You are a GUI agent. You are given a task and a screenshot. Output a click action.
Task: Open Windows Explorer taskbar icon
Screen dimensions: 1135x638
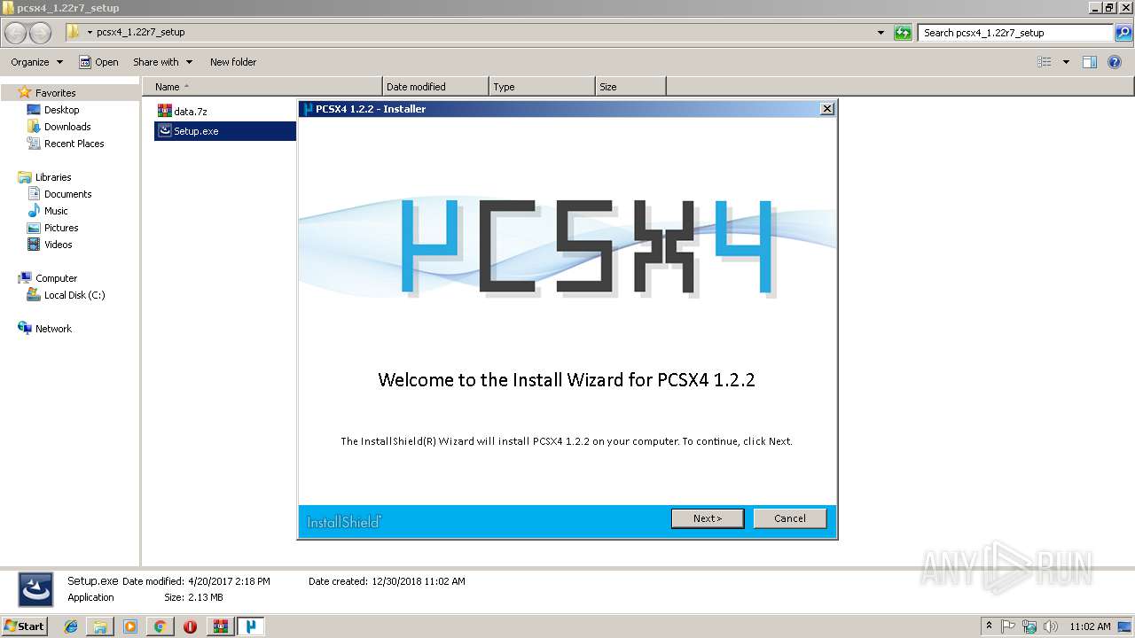pyautogui.click(x=100, y=626)
